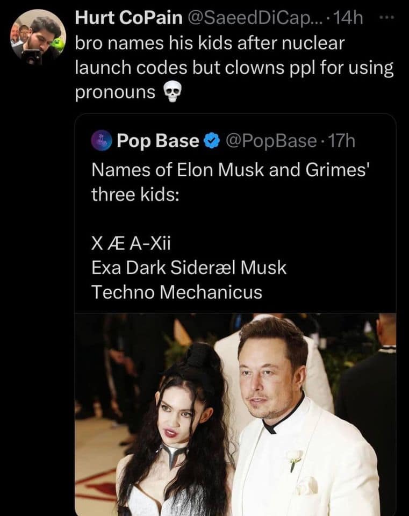409x516 pixels.
Task: Click the green emoji on the avatar
Action: click(x=58, y=45)
